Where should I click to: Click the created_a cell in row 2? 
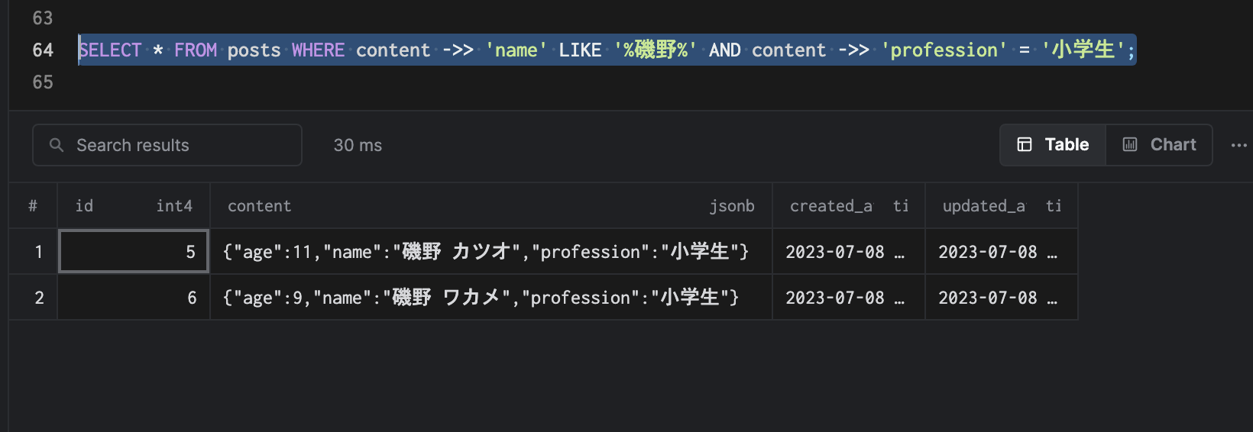(x=848, y=298)
